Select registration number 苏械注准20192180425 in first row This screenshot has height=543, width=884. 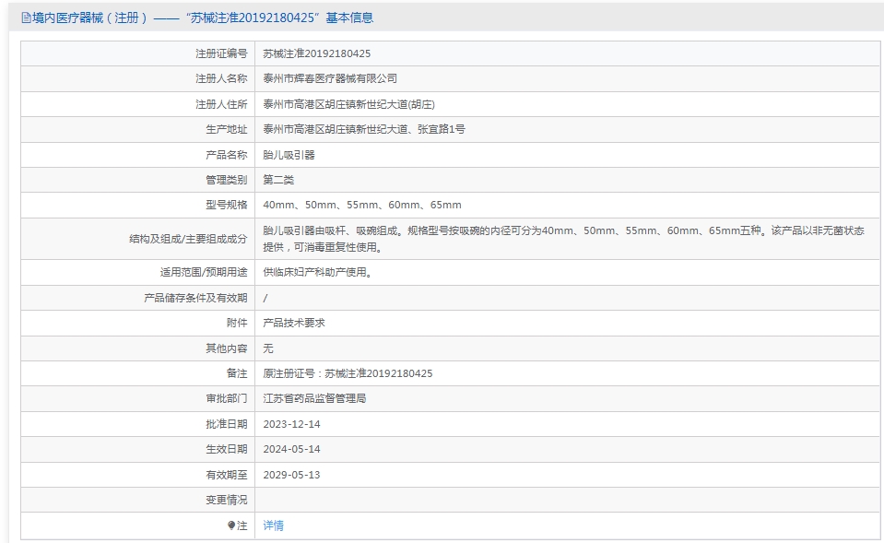(317, 53)
